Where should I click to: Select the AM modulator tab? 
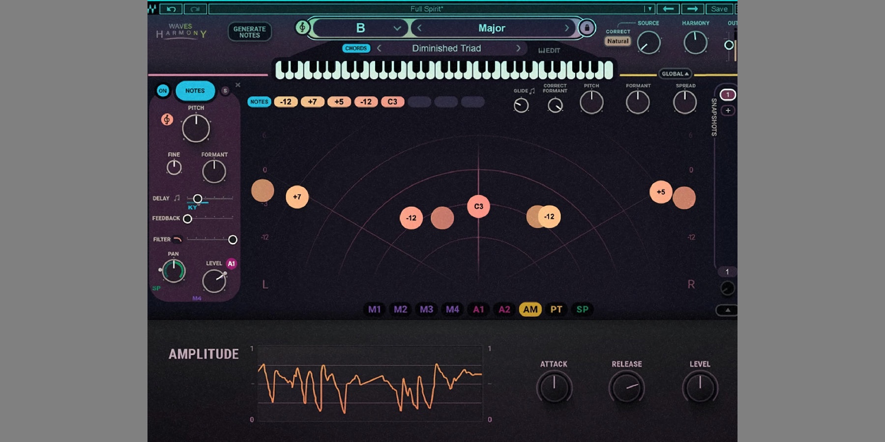(530, 309)
